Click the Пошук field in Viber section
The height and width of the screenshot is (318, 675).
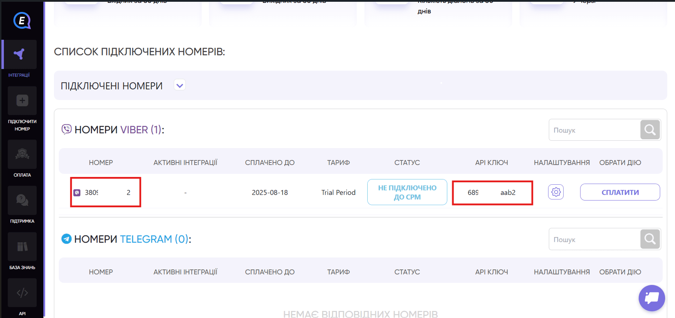tap(595, 130)
